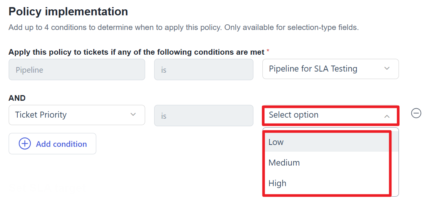Click the 'Add up to 4 conditions' description text

(183, 28)
